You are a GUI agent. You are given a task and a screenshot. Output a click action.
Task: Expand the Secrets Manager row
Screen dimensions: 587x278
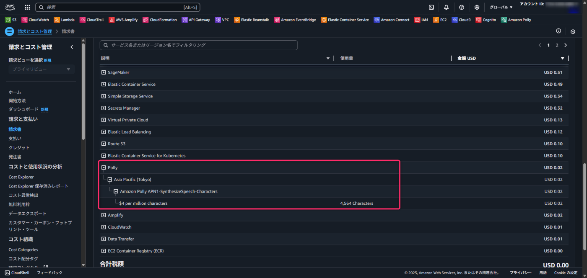[x=104, y=108]
